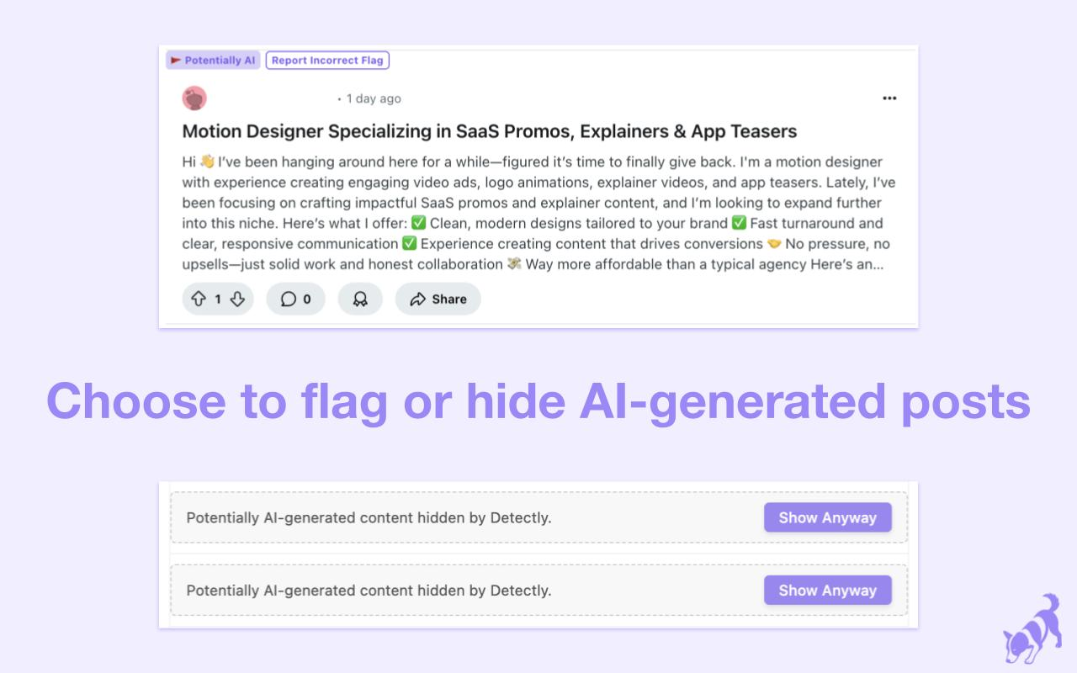Upvote the Motion Designer post
The width and height of the screenshot is (1077, 673).
click(199, 299)
